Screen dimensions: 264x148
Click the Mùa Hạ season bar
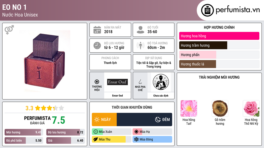(x=152, y=132)
